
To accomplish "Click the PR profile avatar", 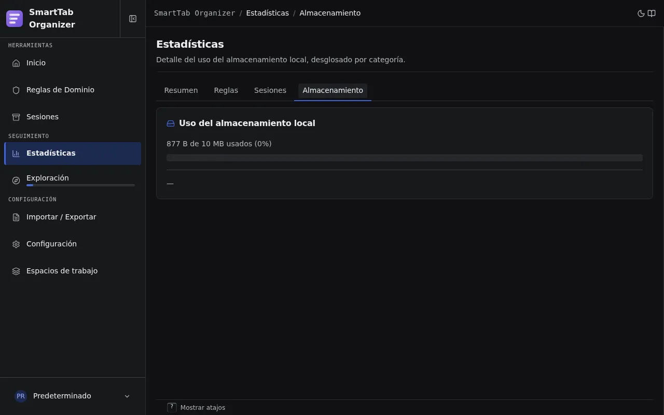I will tap(21, 396).
